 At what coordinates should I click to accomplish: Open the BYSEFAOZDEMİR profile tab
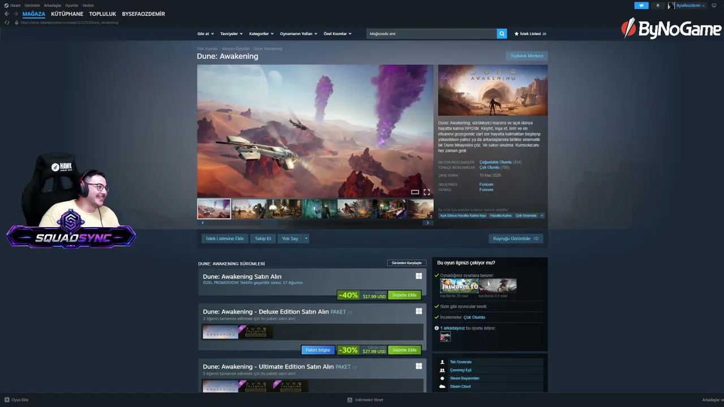(144, 14)
